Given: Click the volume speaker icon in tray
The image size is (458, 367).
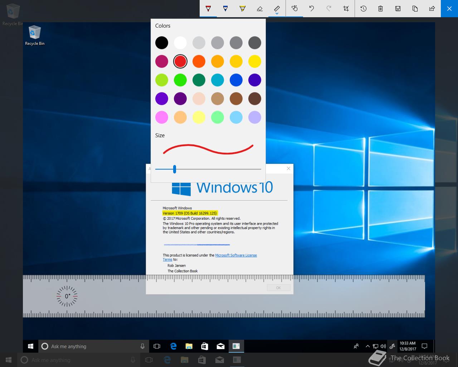Looking at the screenshot, I should coord(383,346).
